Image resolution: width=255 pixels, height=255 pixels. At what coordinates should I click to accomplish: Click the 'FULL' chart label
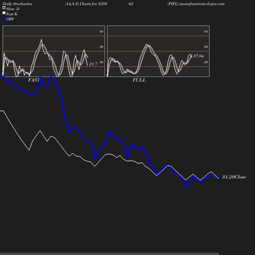tap(139, 80)
